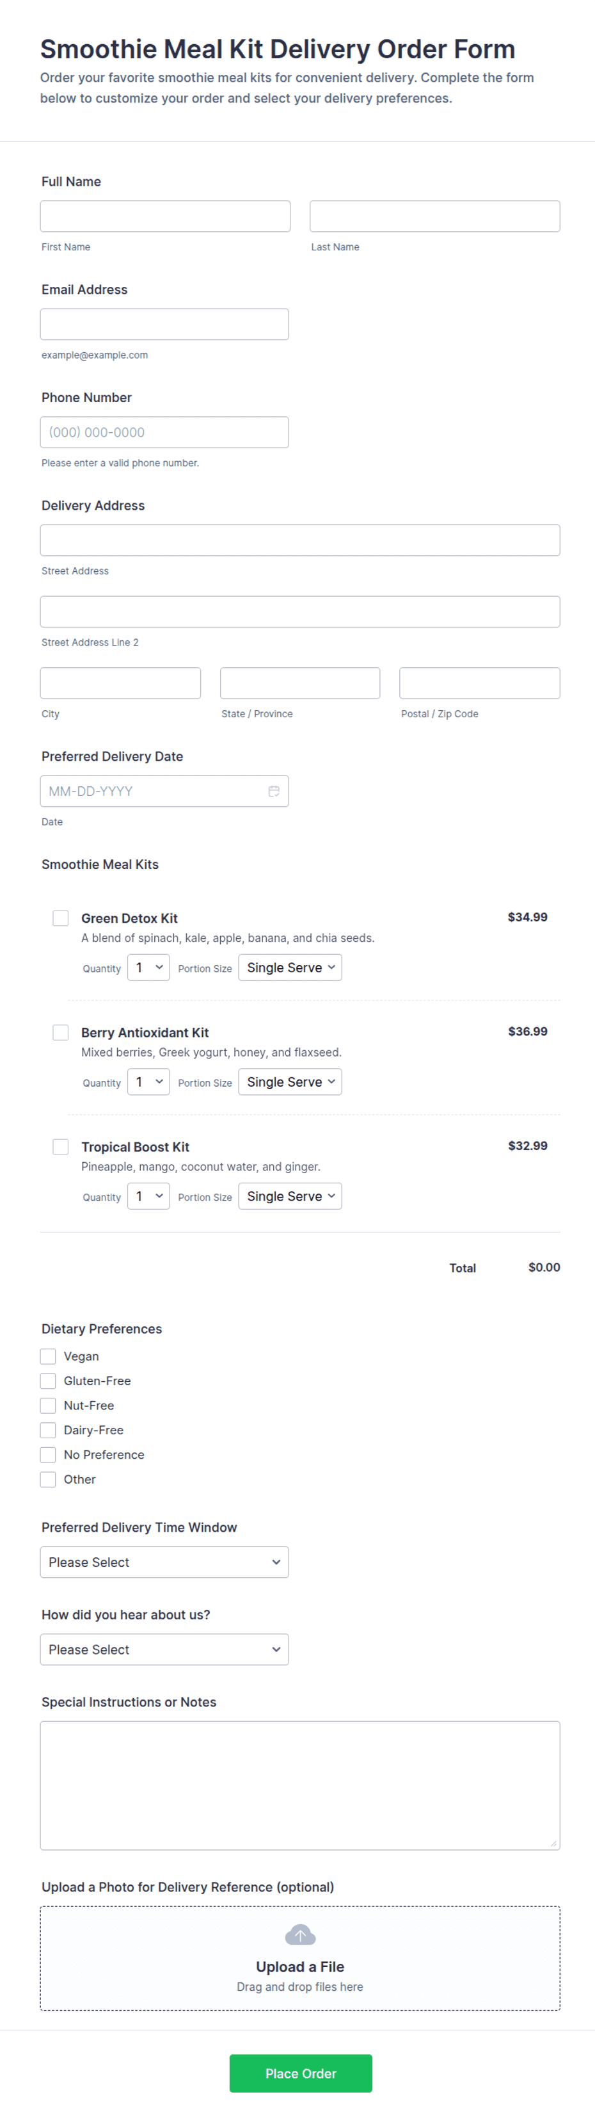Click the Place Order button
The width and height of the screenshot is (595, 2124).
[301, 2073]
